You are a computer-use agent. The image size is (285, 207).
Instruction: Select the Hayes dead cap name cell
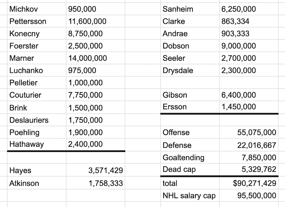[36, 171]
